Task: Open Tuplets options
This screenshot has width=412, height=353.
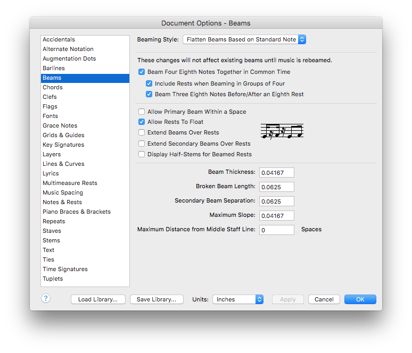Action: click(85, 279)
